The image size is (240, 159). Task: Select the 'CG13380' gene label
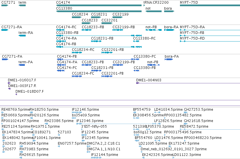(64, 8)
